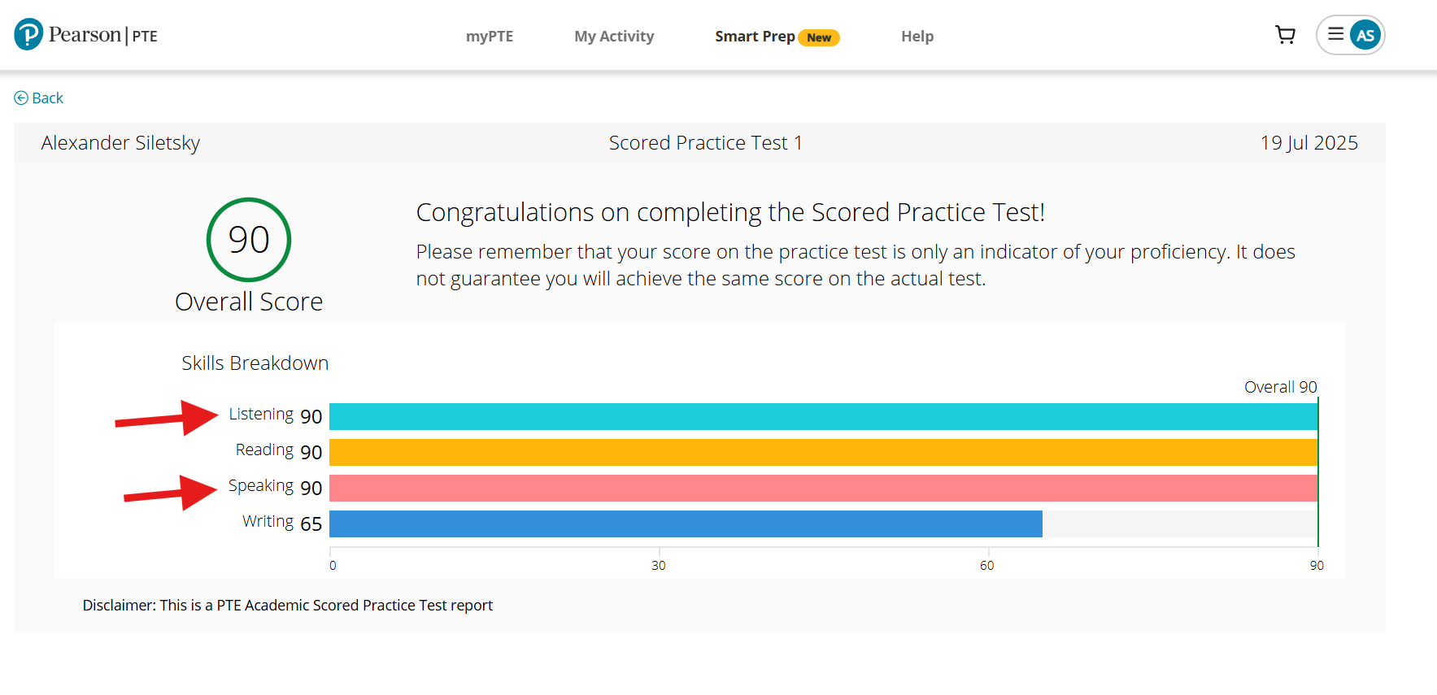The image size is (1437, 695).
Task: Select the Writing score value 65
Action: (311, 524)
